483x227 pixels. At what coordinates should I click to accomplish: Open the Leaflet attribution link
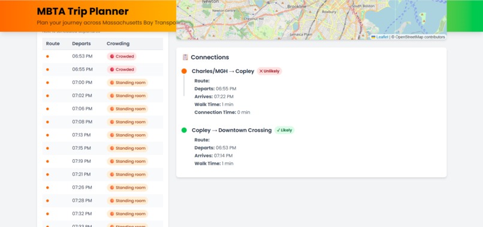pyautogui.click(x=379, y=37)
